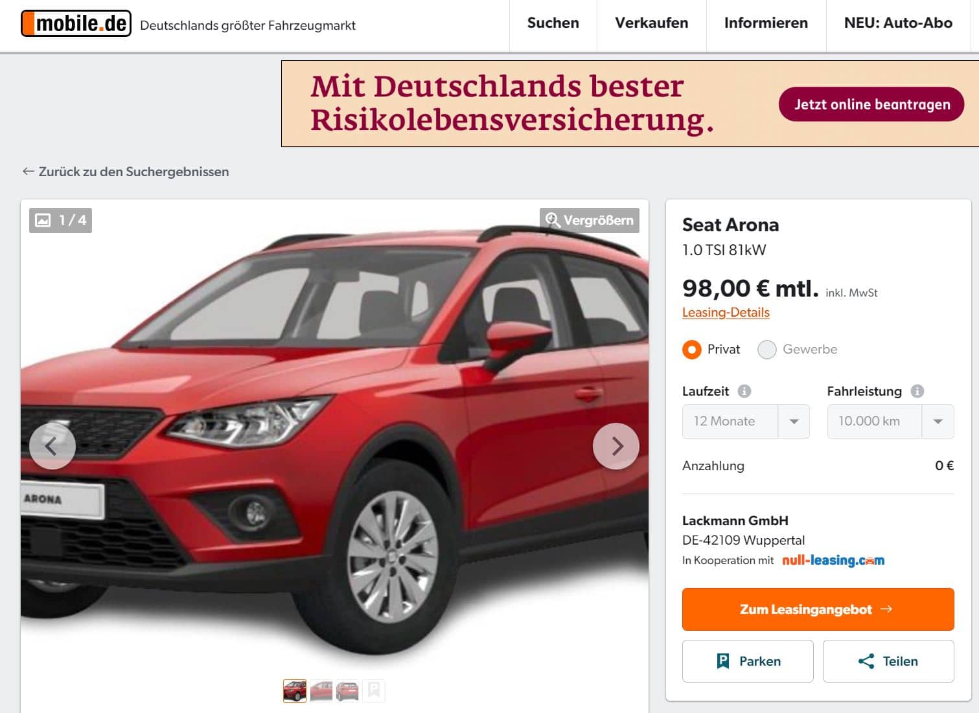The width and height of the screenshot is (979, 713).
Task: Open the Verkaufen menu
Action: [x=652, y=23]
